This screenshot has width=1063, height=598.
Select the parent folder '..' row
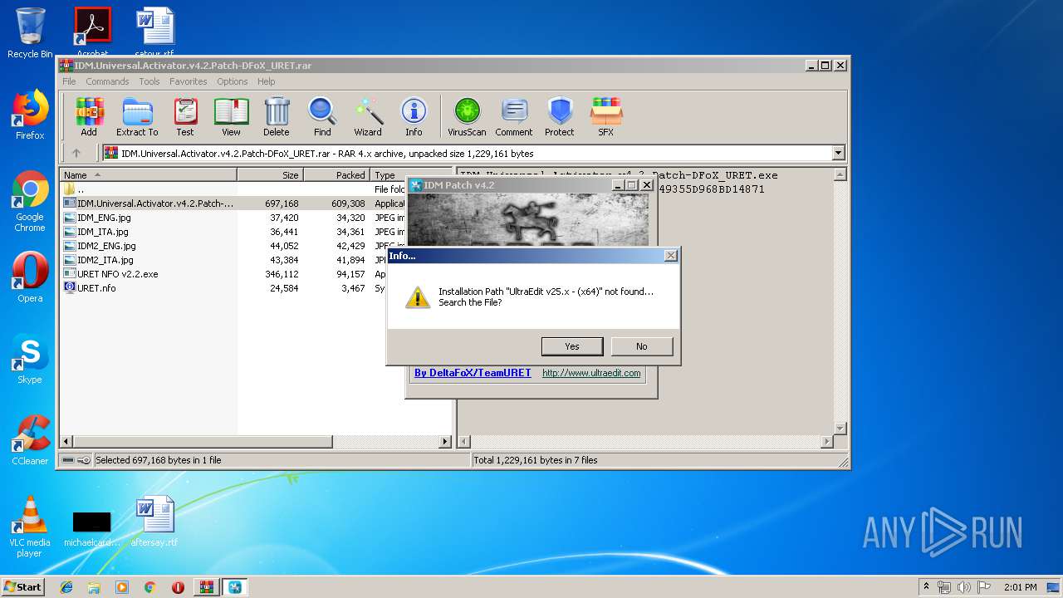click(233, 189)
